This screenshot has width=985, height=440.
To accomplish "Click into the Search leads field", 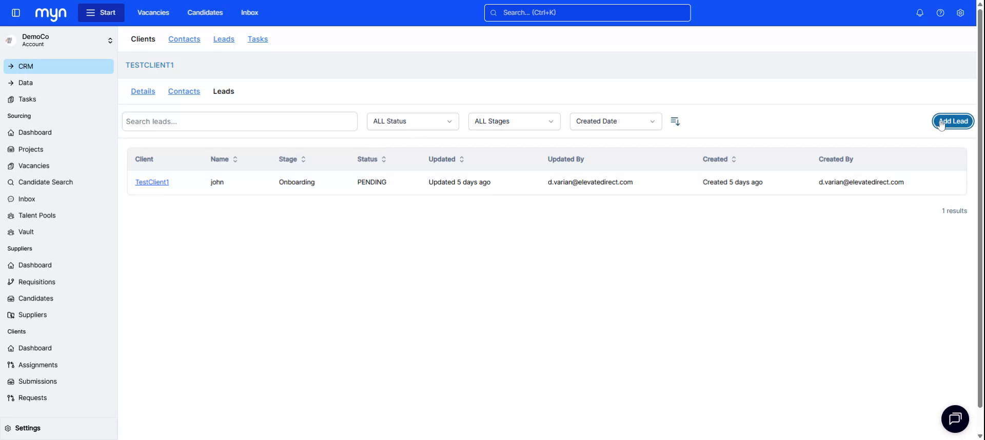I will pos(240,122).
